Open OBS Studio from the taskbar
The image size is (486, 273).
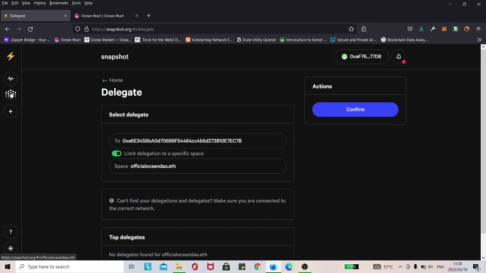click(x=305, y=267)
